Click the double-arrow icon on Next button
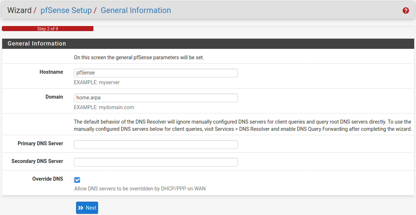Image resolution: width=416 pixels, height=215 pixels. (81, 207)
